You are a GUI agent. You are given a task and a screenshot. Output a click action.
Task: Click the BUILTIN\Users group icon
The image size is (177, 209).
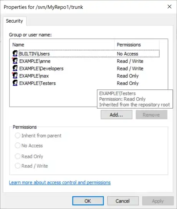click(15, 54)
